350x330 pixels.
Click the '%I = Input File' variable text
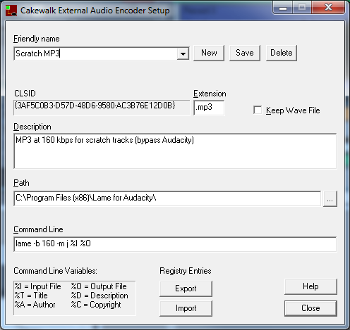[x=37, y=286]
